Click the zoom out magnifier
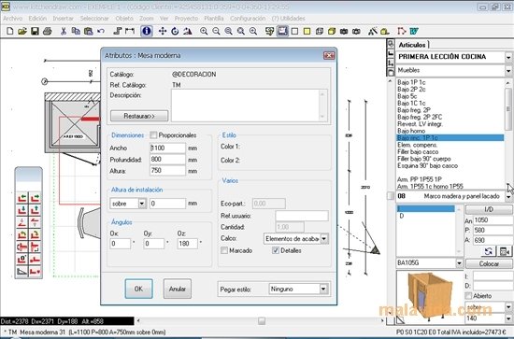514x339 pixels. (x=216, y=32)
